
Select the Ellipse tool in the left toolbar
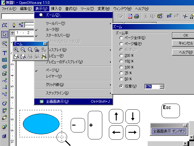click(x=5, y=67)
